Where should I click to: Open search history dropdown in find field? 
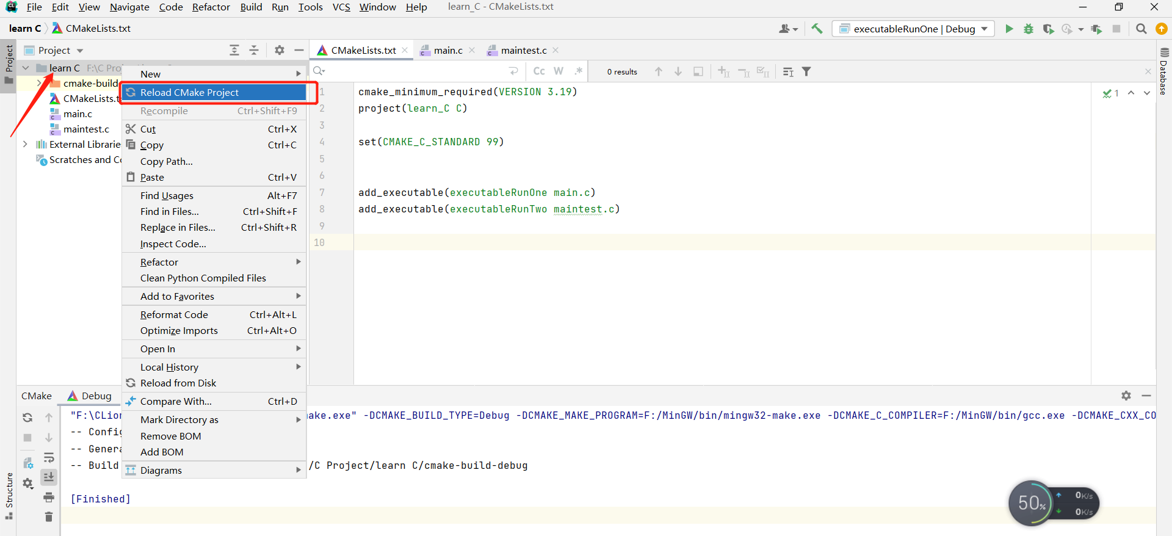[x=319, y=71]
